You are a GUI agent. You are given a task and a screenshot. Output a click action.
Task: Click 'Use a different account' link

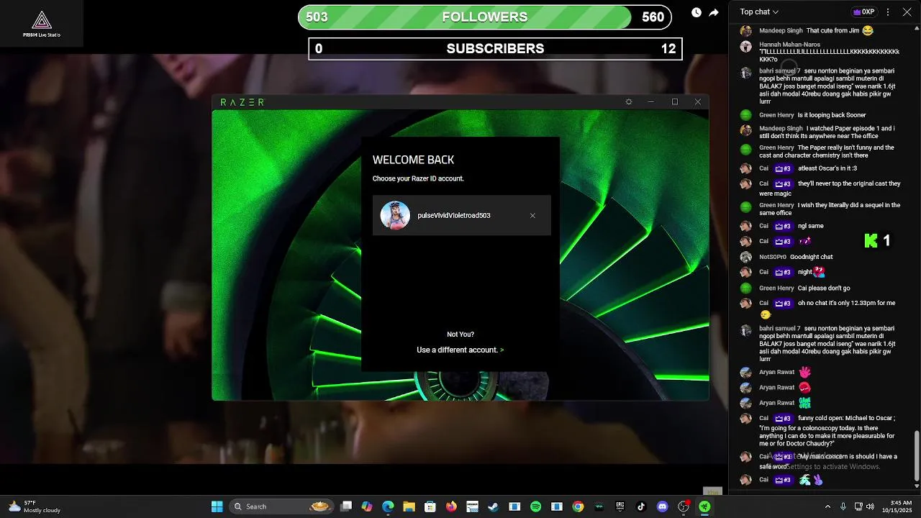[x=460, y=350]
